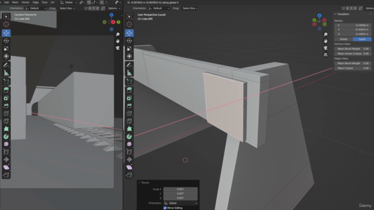
Task: Toggle X mirror in left viewport header
Action: (x=90, y=8)
